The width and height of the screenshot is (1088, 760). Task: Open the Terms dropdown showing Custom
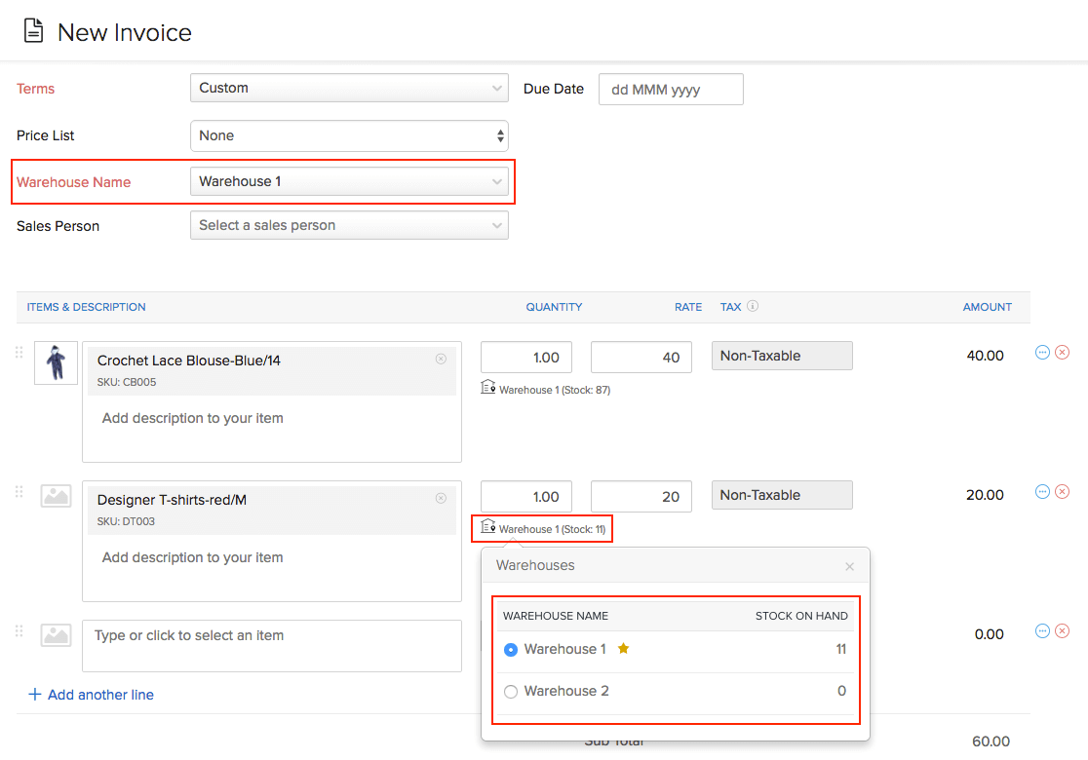(349, 88)
